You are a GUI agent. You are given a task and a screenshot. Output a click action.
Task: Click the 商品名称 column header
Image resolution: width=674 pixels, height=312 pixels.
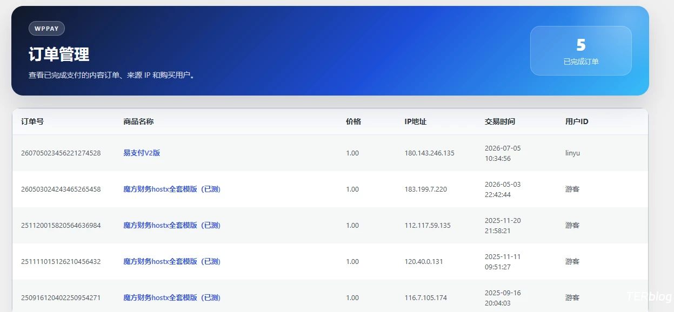138,121
